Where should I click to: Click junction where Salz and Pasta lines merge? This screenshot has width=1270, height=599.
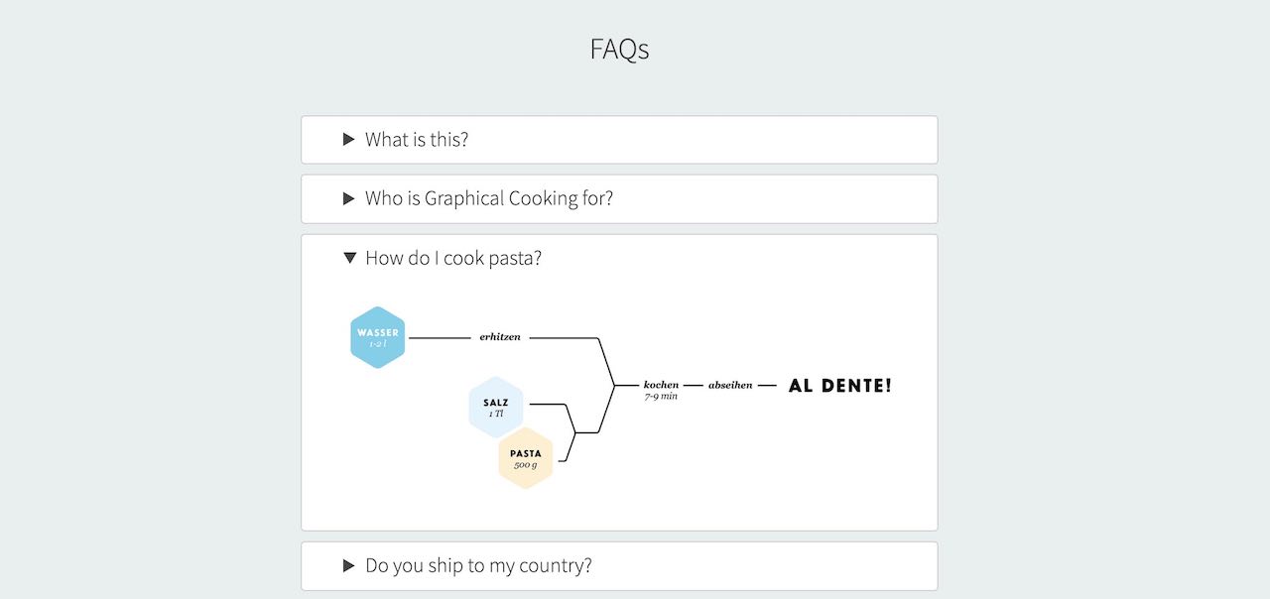coord(575,432)
